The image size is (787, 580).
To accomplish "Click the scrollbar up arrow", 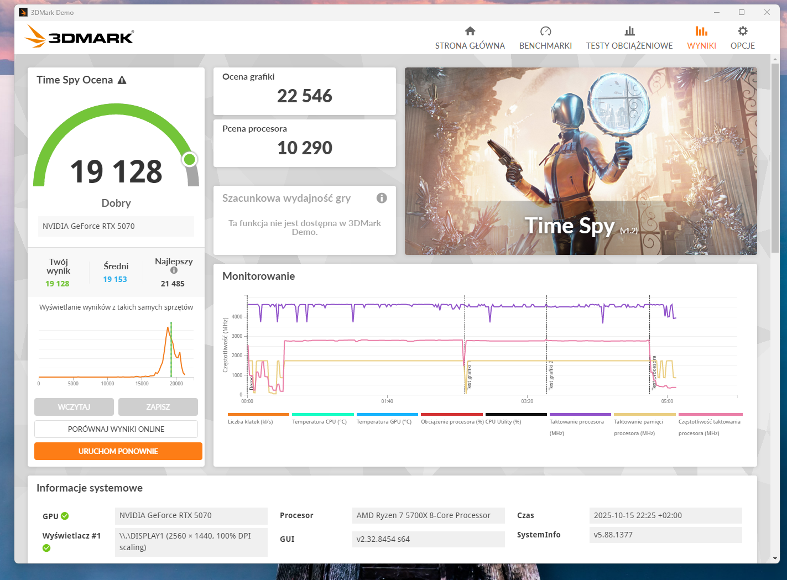I will 775,59.
